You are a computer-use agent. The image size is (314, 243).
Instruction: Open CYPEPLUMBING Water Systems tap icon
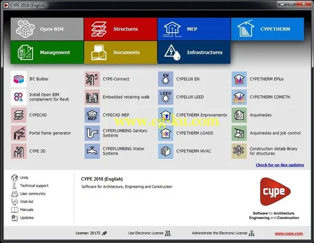(x=92, y=151)
